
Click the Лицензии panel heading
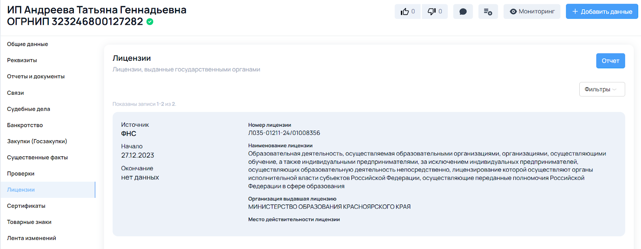(132, 58)
